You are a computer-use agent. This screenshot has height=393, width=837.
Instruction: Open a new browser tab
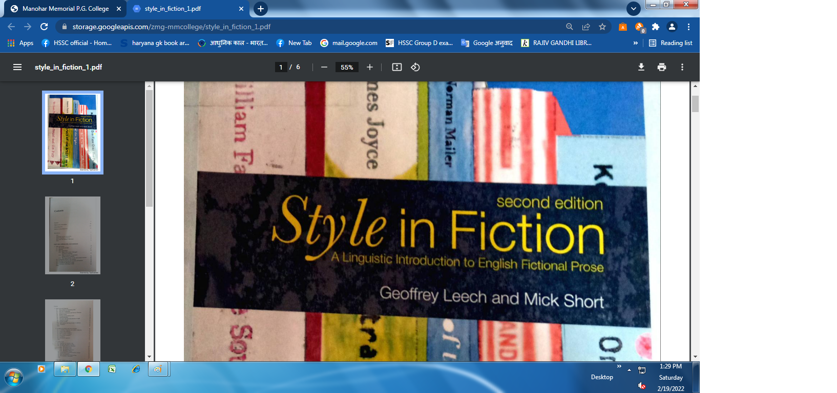261,9
